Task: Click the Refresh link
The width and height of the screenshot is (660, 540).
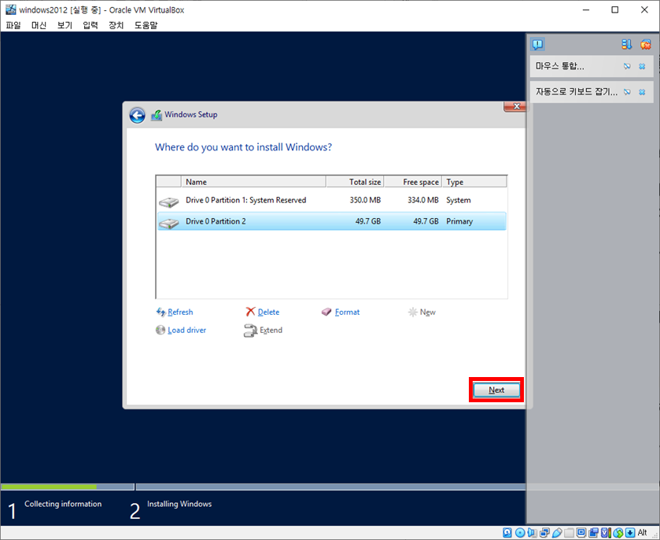Action: point(180,313)
